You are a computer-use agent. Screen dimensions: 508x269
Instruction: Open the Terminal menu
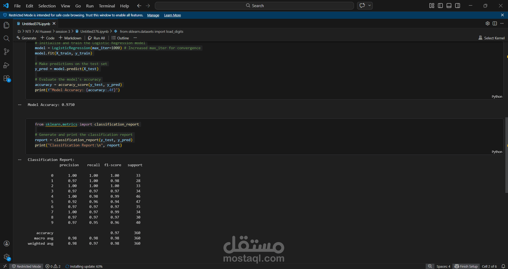(107, 6)
